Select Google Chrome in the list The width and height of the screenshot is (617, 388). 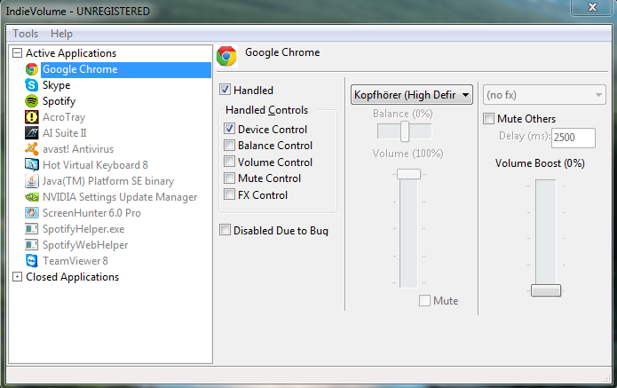[126, 69]
